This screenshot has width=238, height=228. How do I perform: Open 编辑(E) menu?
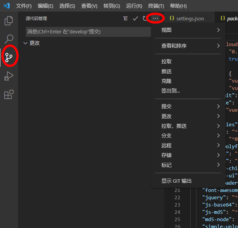[45, 6]
